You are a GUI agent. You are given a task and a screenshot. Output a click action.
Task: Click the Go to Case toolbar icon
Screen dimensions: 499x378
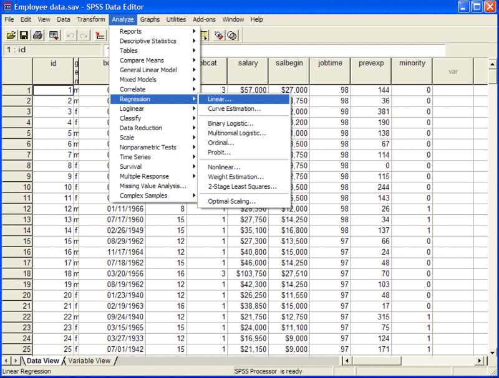point(99,35)
